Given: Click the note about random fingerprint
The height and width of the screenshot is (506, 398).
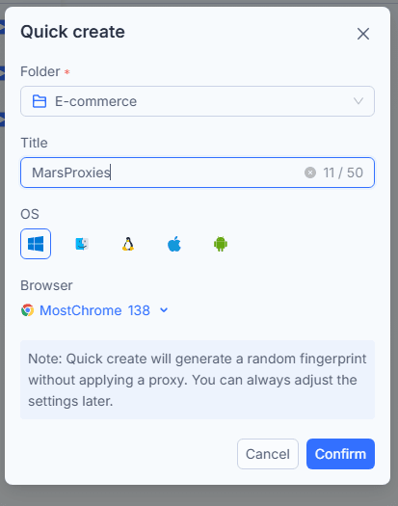Looking at the screenshot, I should tap(198, 380).
